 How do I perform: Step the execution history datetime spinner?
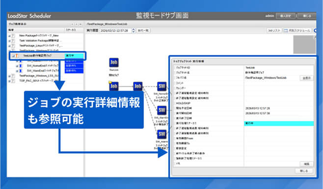pyautogui.click(x=134, y=30)
